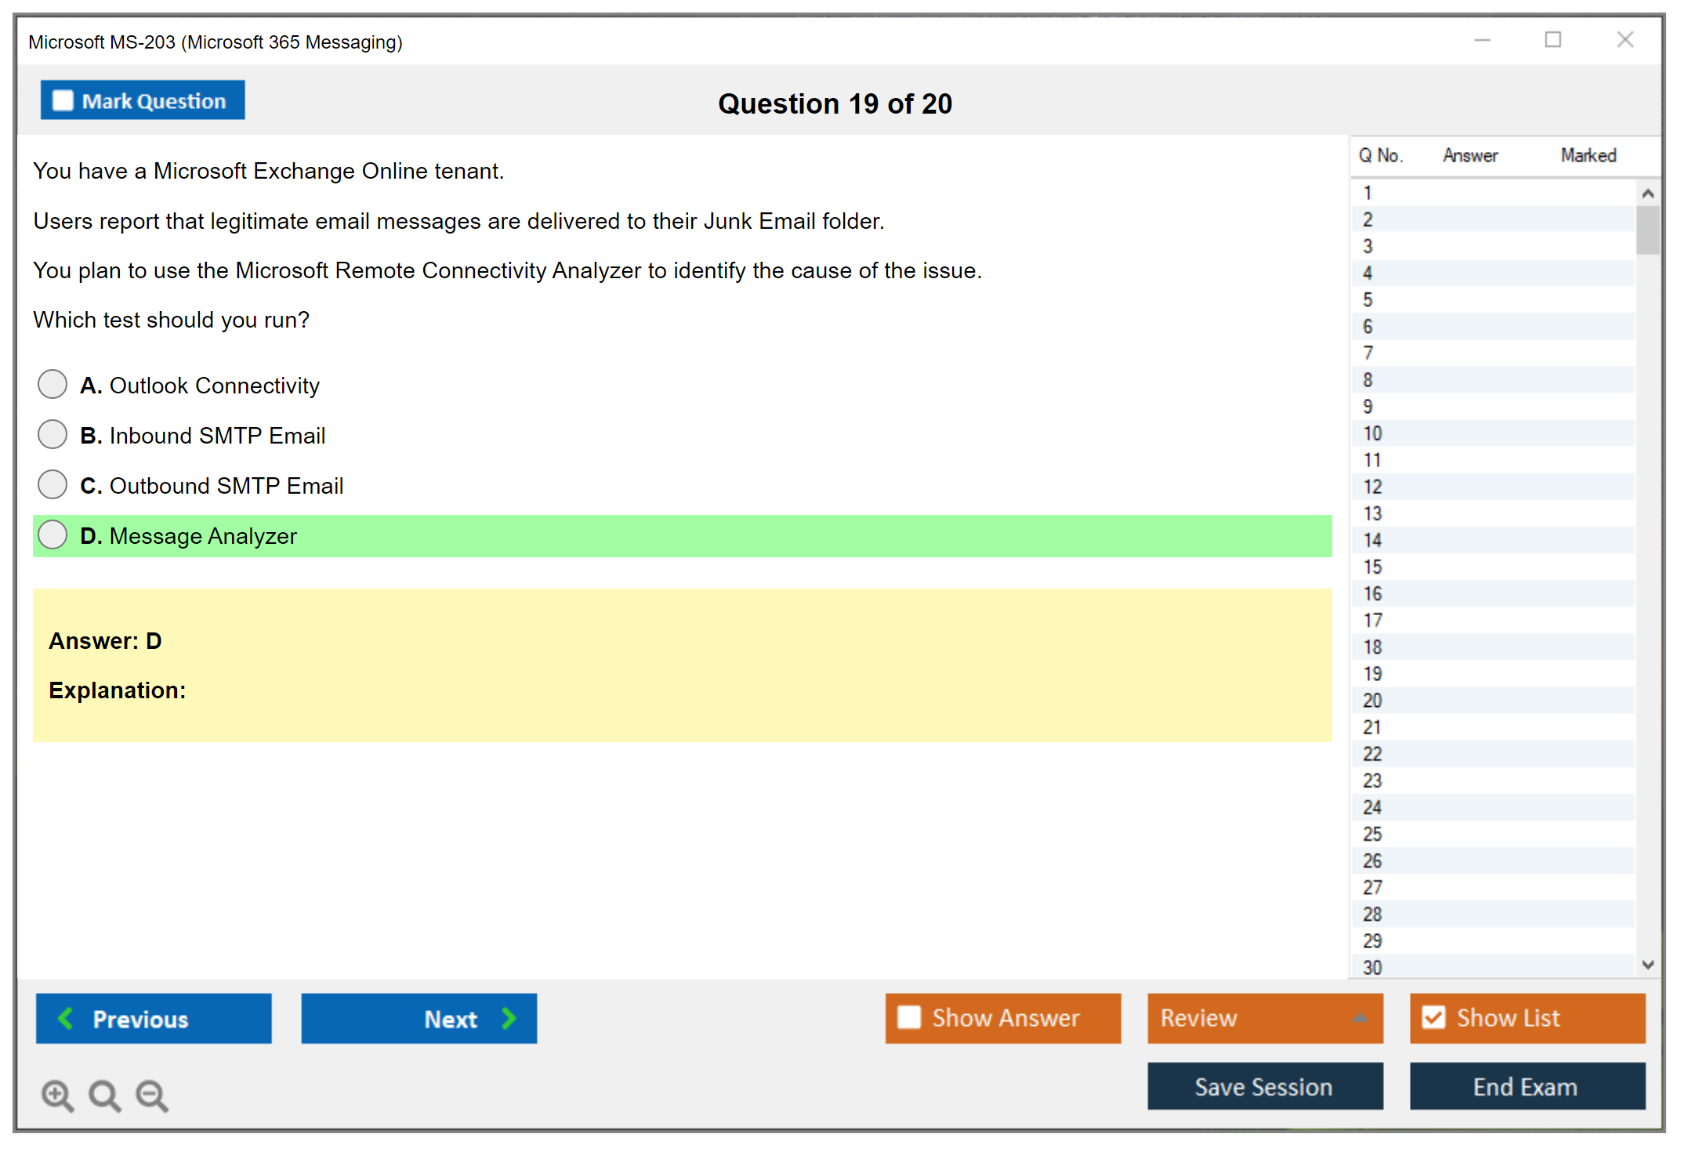Image resolution: width=1685 pixels, height=1152 pixels.
Task: Click the zoom out magnifier icon
Action: [152, 1095]
